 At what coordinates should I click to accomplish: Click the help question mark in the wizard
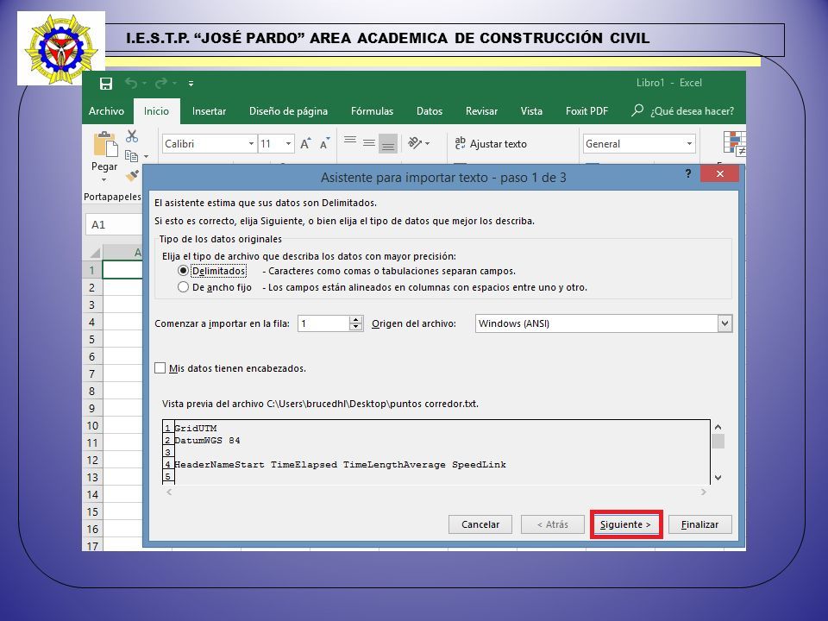[x=688, y=173]
